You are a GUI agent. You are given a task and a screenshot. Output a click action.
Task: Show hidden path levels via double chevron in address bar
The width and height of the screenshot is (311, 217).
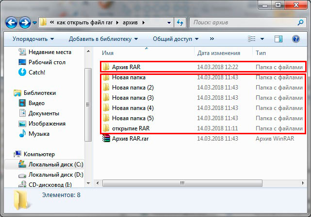pos(52,22)
